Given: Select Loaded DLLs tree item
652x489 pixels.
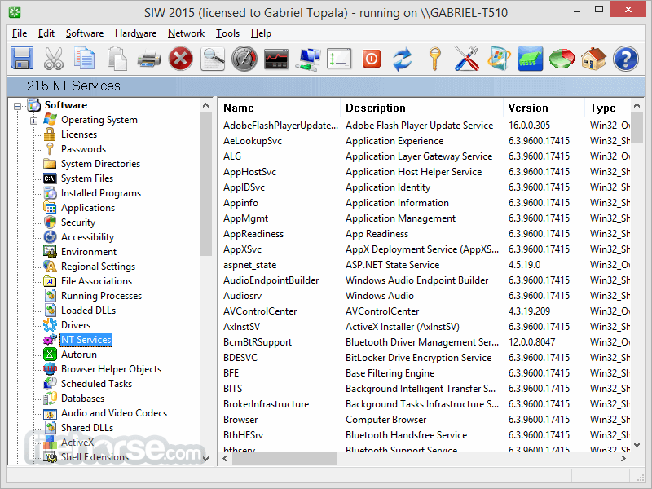Looking at the screenshot, I should click(x=88, y=311).
